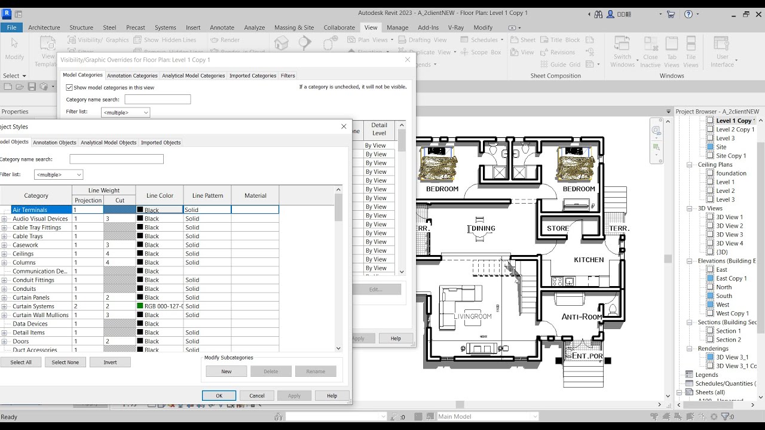Open the Annotation Categories tab

(133, 76)
